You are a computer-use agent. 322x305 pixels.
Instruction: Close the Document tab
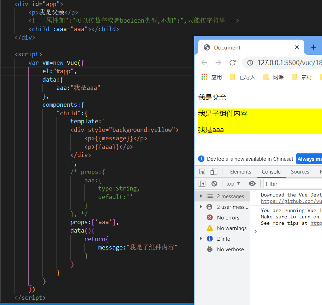point(297,47)
